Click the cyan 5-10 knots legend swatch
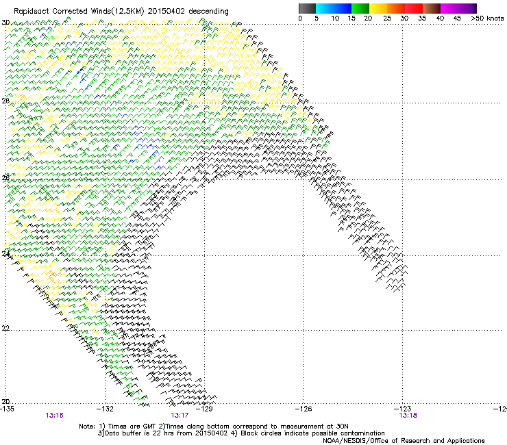The image size is (507, 445). [x=325, y=8]
